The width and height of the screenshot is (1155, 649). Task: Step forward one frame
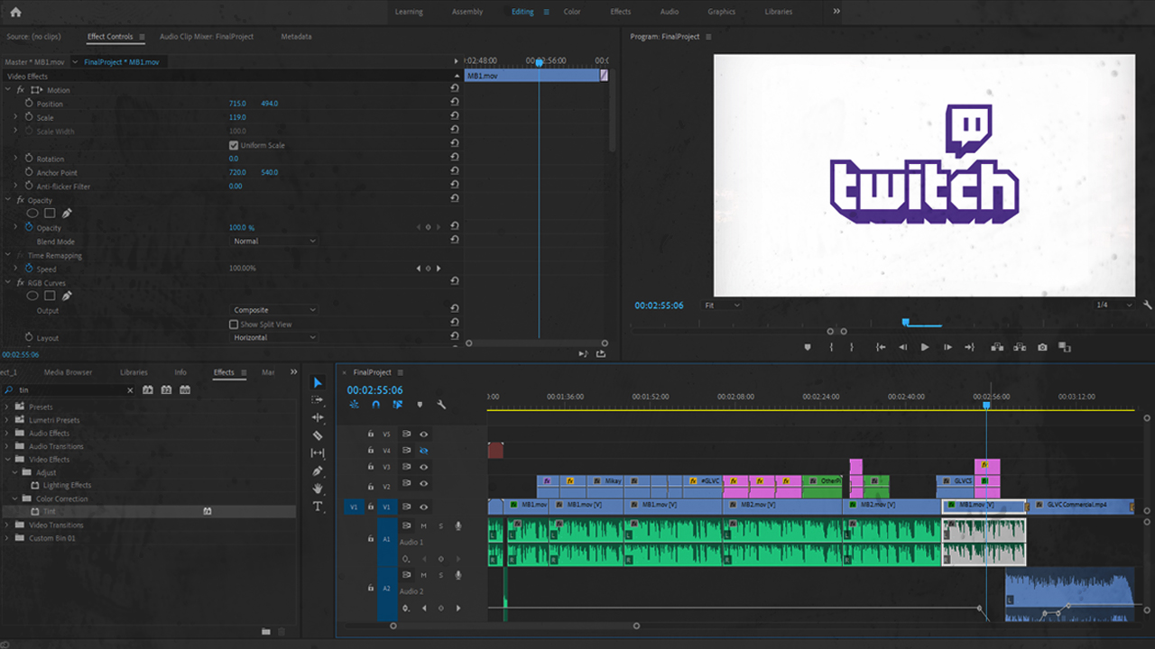coord(947,347)
